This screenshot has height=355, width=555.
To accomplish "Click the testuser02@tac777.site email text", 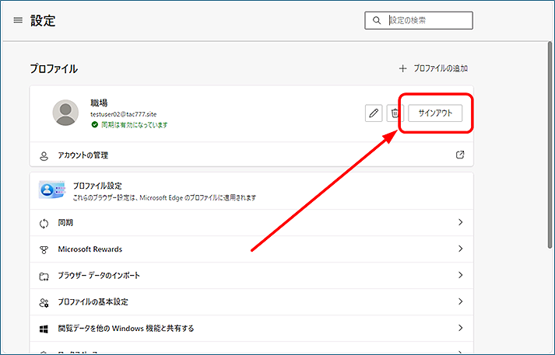I will 123,114.
